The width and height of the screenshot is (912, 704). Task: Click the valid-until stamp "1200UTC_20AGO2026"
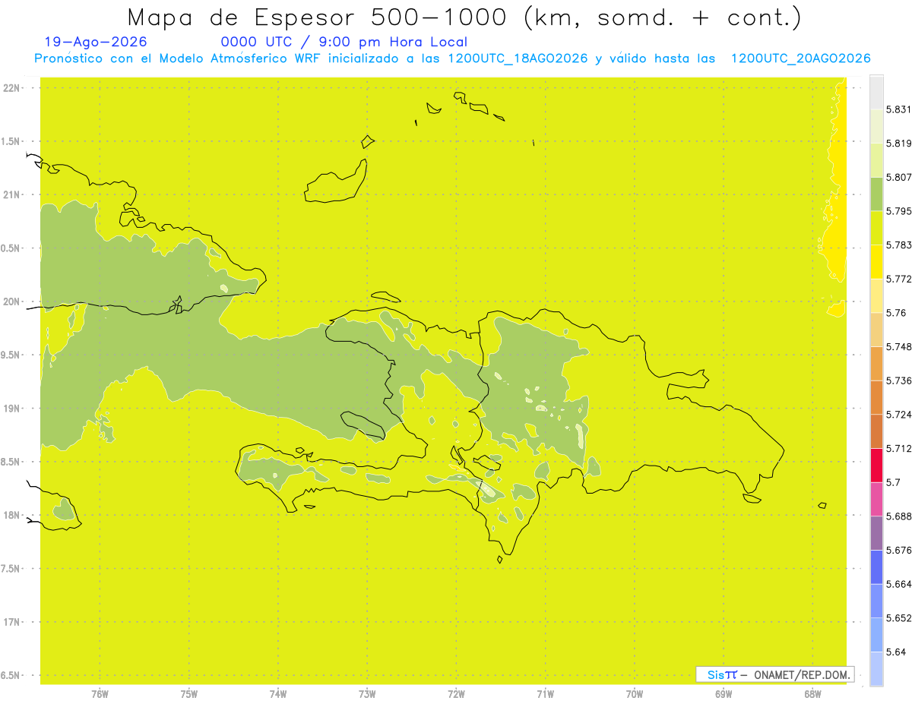click(x=800, y=58)
